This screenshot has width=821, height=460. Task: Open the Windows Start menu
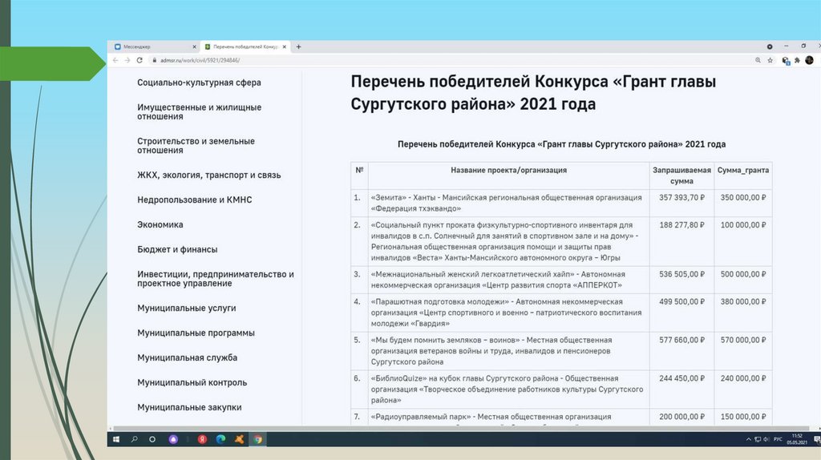116,439
